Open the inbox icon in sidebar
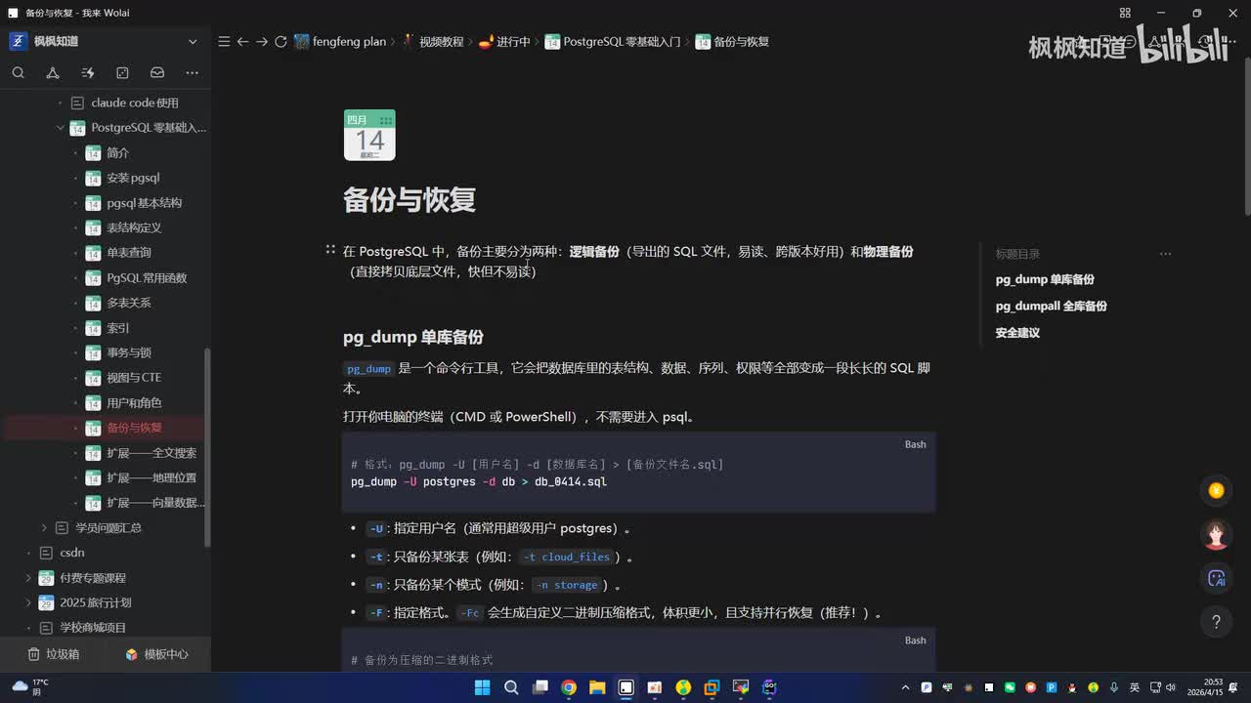 (x=157, y=72)
